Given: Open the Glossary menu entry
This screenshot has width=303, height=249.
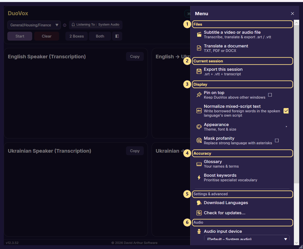Looking at the screenshot, I should (242, 164).
